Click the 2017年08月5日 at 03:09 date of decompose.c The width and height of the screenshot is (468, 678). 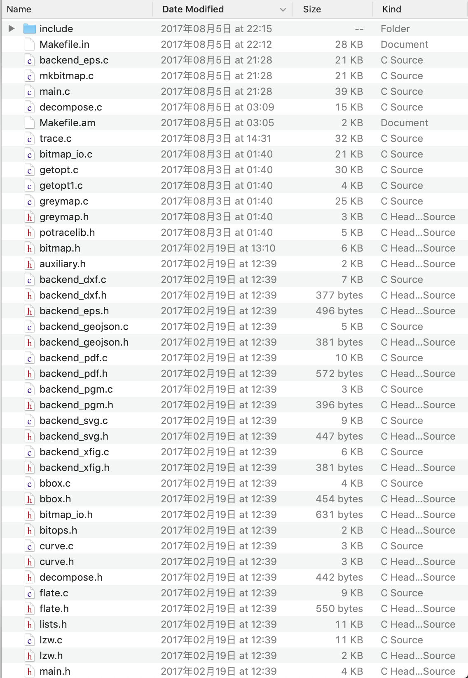pyautogui.click(x=218, y=107)
